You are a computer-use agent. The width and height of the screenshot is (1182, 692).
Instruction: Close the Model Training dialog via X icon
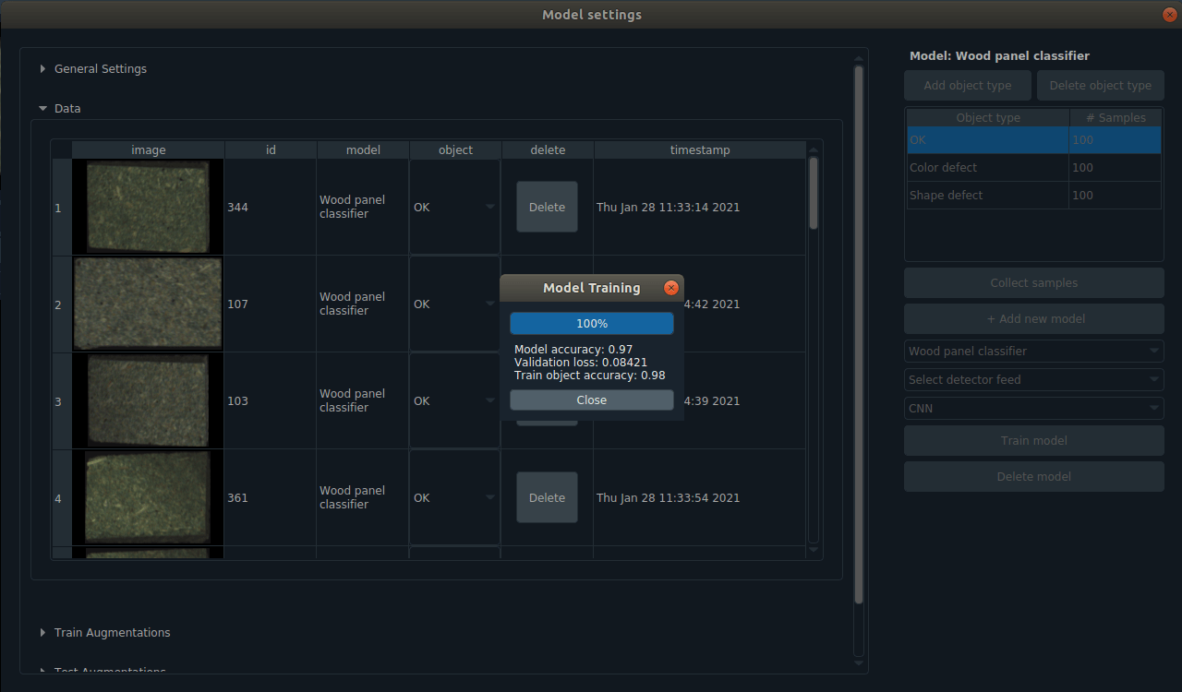671,288
